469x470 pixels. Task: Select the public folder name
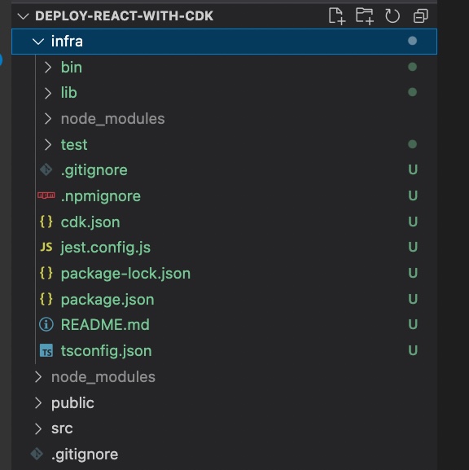click(72, 403)
